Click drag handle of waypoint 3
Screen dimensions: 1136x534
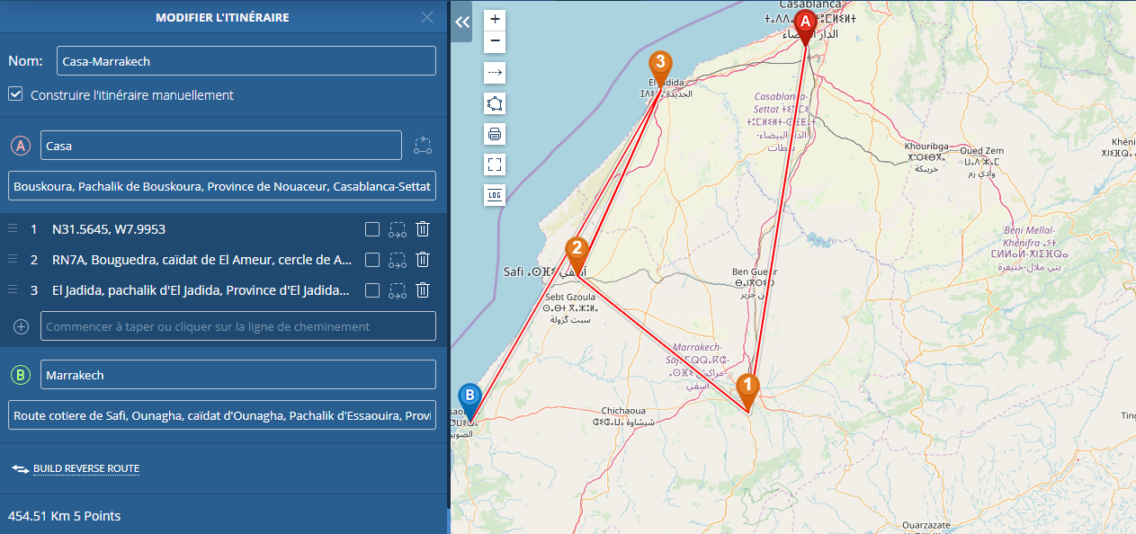pos(13,289)
